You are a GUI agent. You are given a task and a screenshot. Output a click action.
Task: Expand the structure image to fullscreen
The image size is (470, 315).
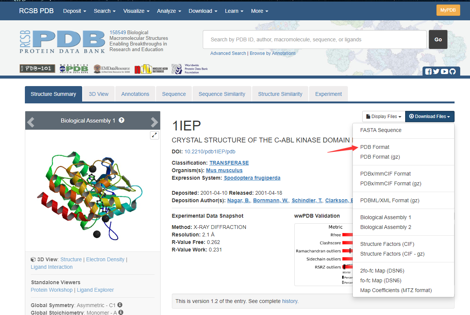pyautogui.click(x=154, y=135)
